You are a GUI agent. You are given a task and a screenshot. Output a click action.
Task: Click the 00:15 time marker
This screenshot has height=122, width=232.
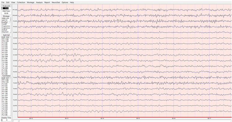point(138,119)
